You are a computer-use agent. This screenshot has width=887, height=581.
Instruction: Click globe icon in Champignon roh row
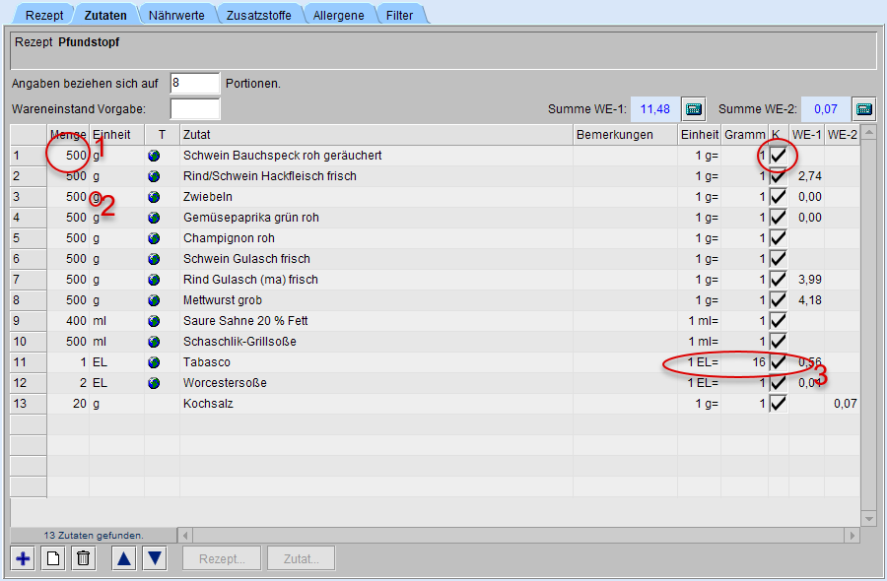coord(154,238)
